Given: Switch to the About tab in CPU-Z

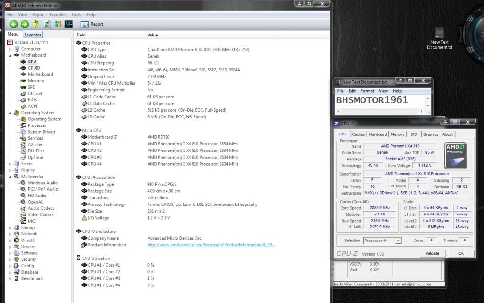Looking at the screenshot, I should 447,134.
